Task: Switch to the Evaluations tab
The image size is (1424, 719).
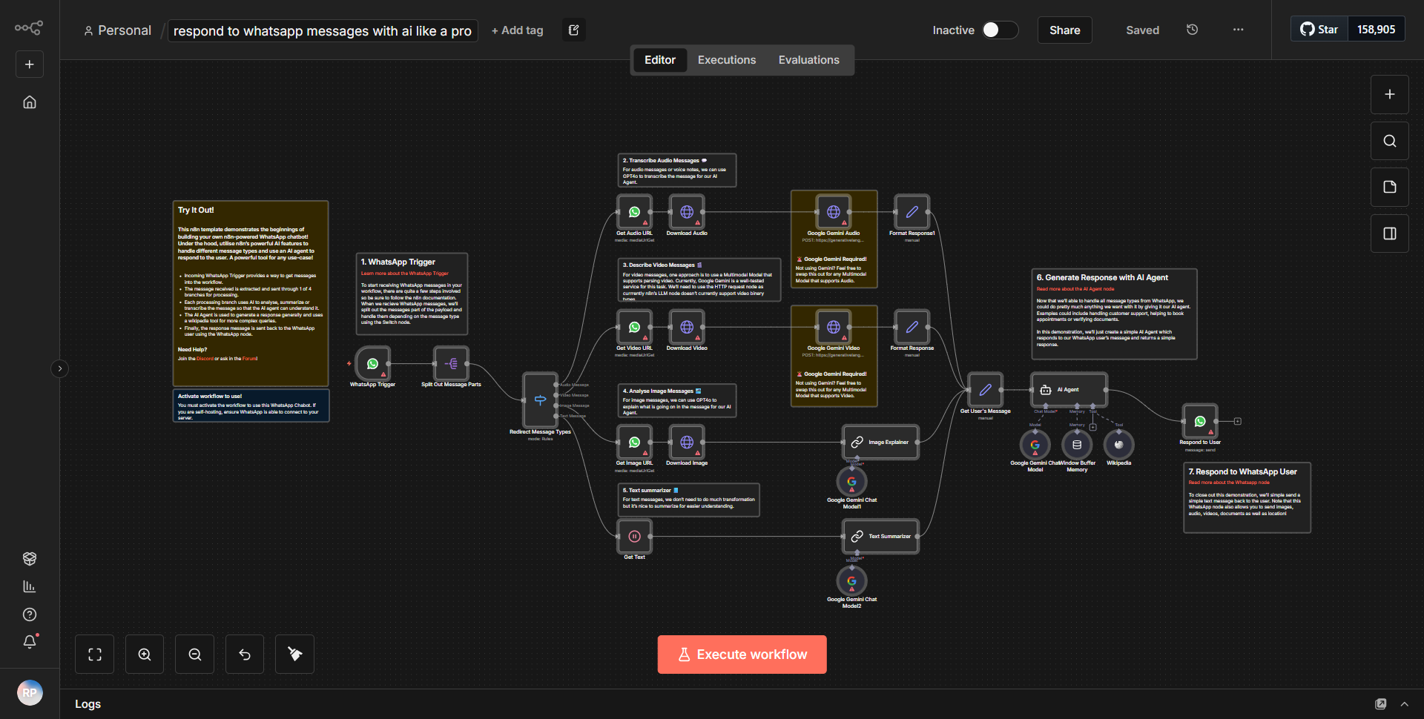Action: (808, 60)
